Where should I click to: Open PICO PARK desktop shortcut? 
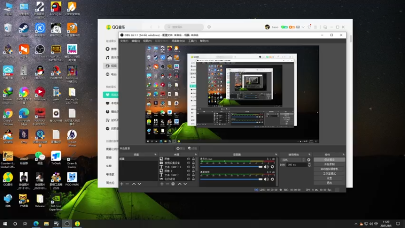click(x=72, y=179)
